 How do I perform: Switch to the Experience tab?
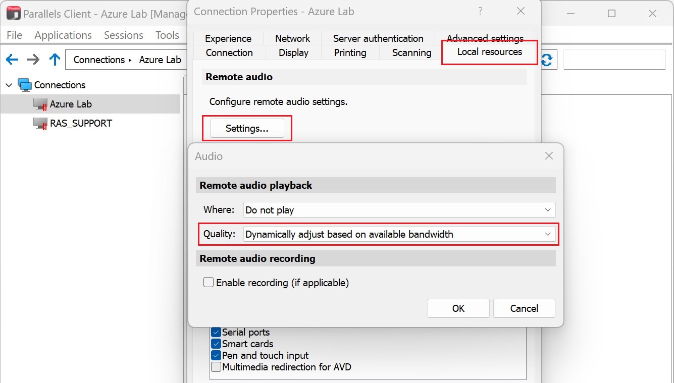[228, 38]
